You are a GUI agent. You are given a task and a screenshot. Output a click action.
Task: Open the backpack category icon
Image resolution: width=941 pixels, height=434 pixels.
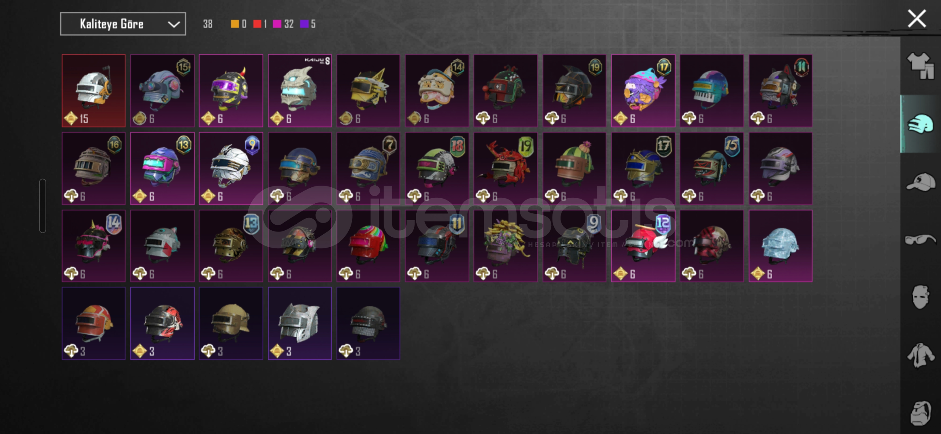click(920, 413)
